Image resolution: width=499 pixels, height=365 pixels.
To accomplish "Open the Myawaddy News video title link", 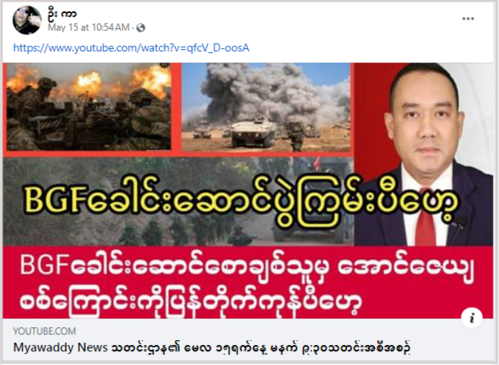I will click(211, 348).
